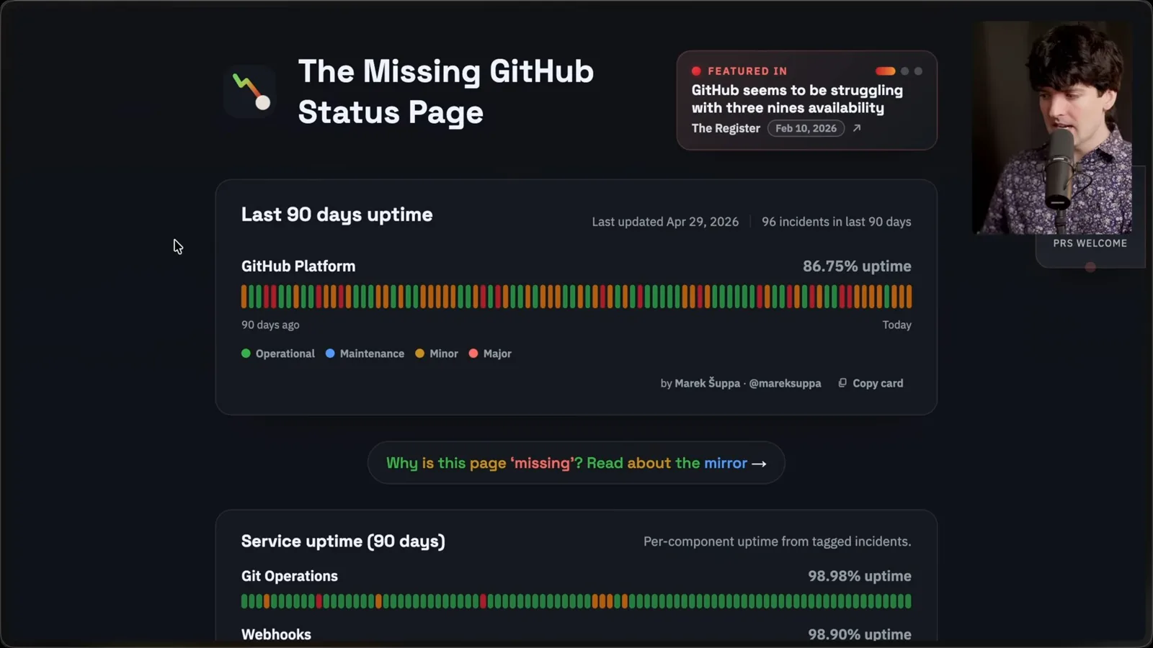The image size is (1153, 648).
Task: Click the 'GitHub Platform' label
Action: point(298,266)
